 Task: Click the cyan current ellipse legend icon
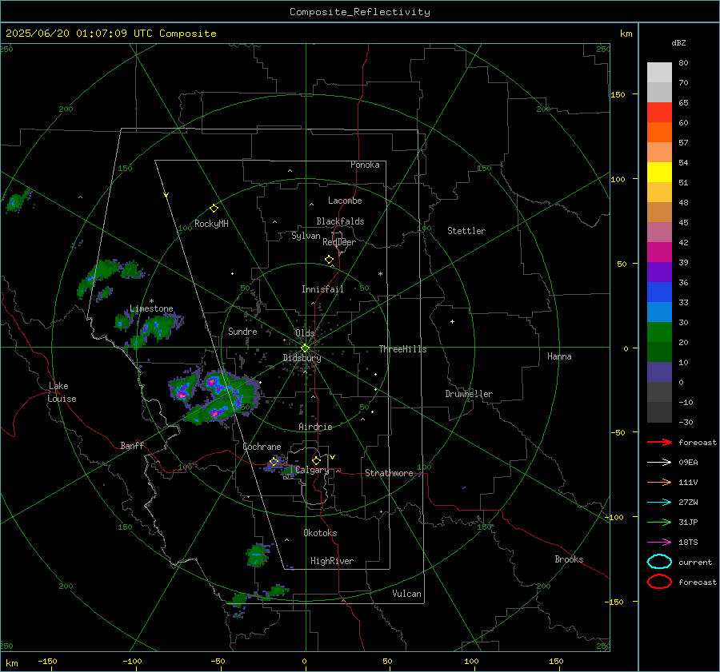click(x=659, y=562)
